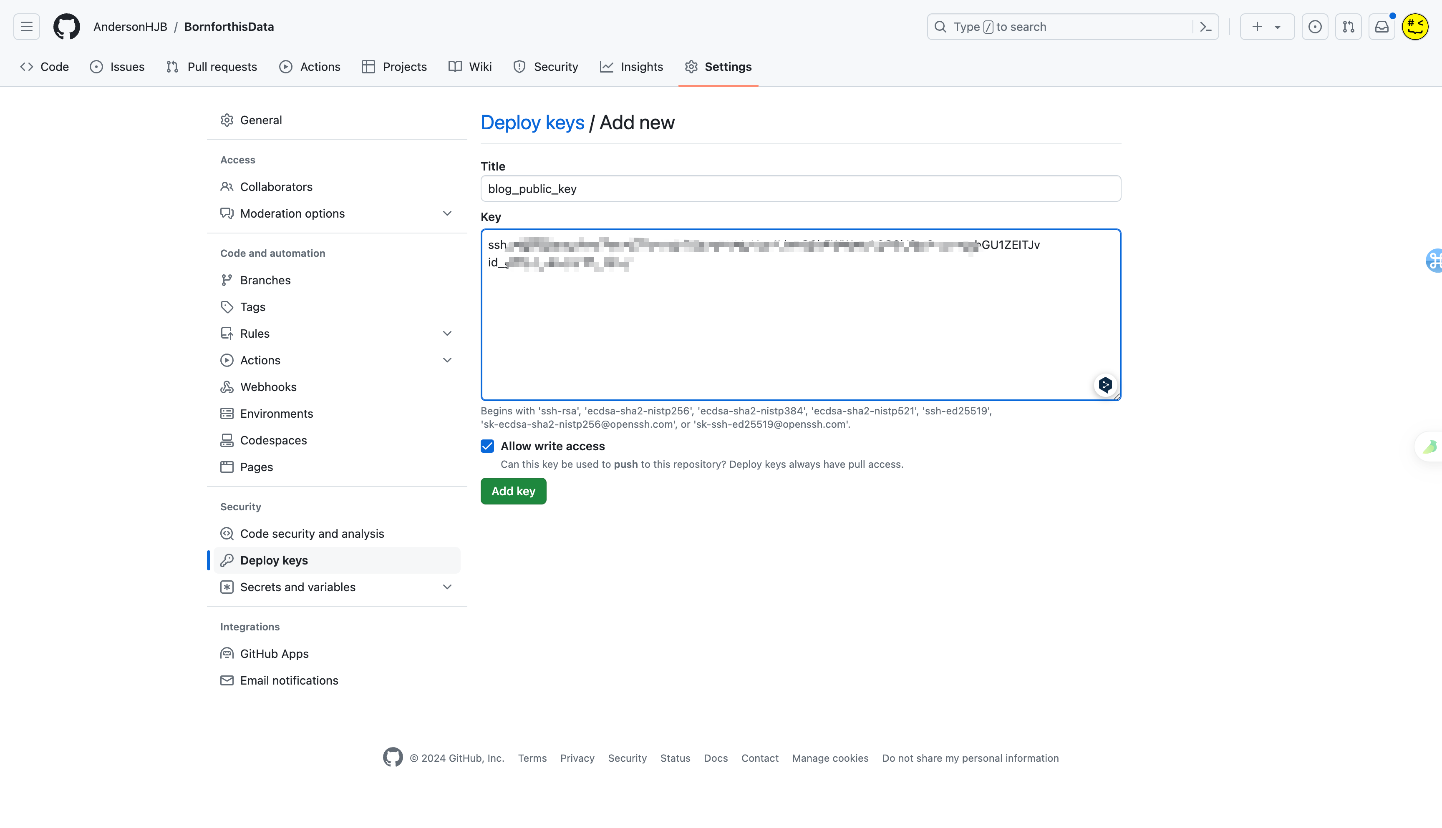Click the footer GitHub logo
Screen dimensions: 1442x828
[393, 758]
